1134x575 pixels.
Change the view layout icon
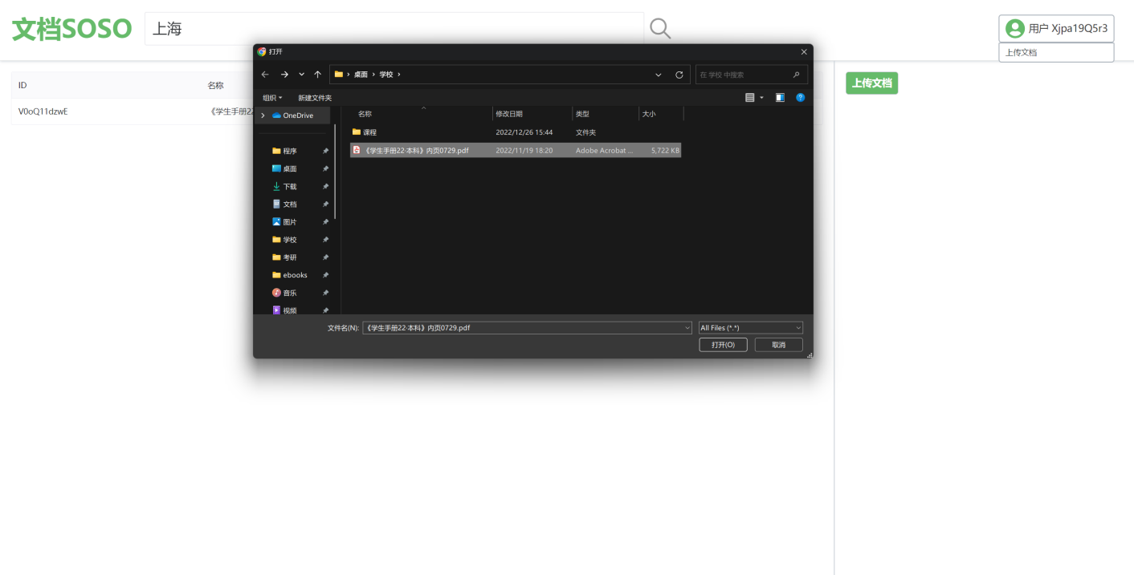tap(750, 98)
